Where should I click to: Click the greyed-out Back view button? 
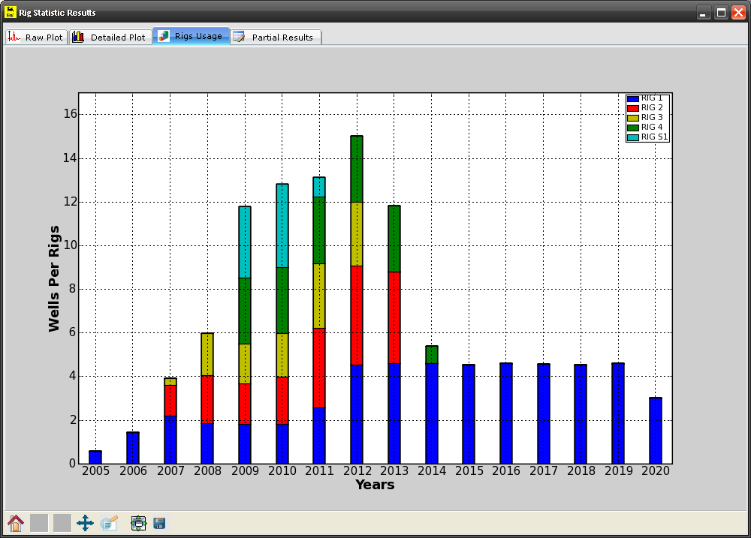point(39,523)
